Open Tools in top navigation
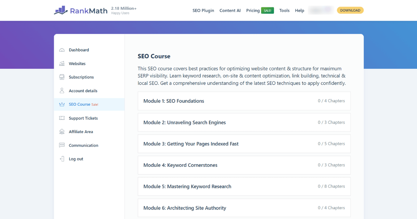This screenshot has height=219, width=417. click(x=284, y=10)
